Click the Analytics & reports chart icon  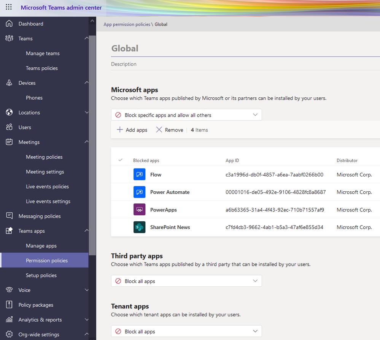pos(9,319)
